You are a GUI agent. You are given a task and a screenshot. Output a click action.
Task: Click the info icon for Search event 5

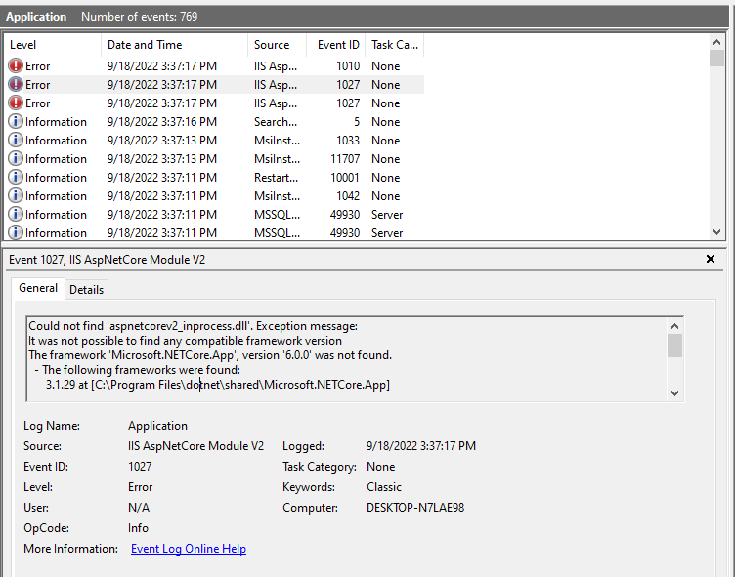(16, 121)
